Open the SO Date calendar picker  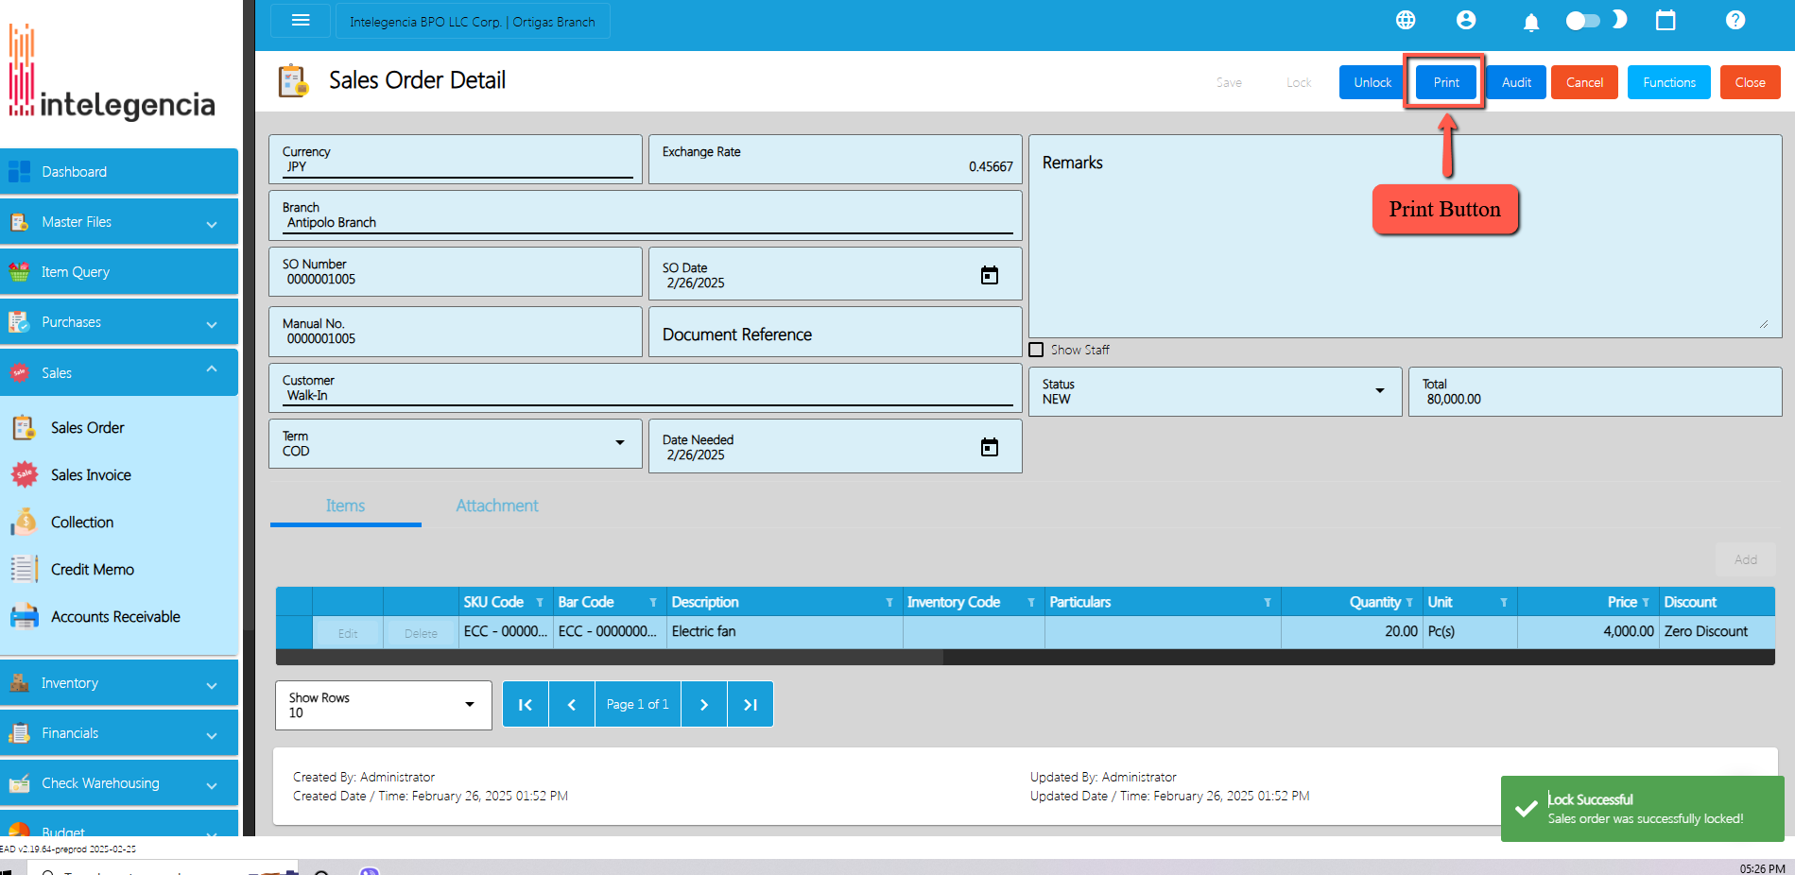[990, 275]
